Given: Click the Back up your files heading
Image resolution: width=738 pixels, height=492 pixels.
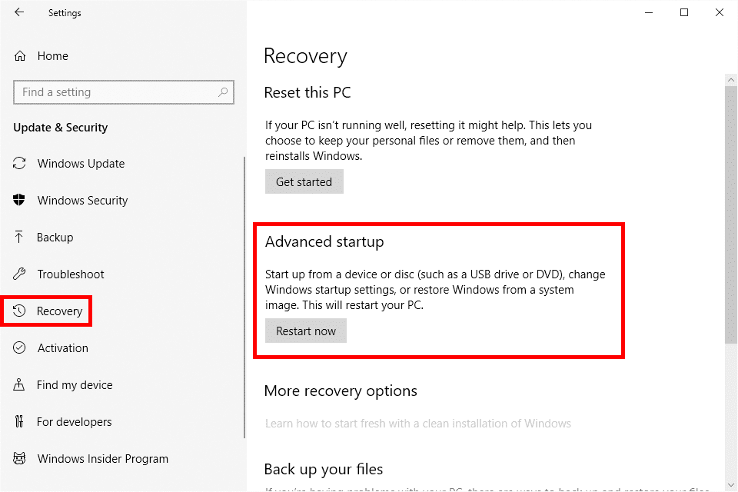Looking at the screenshot, I should [x=324, y=469].
